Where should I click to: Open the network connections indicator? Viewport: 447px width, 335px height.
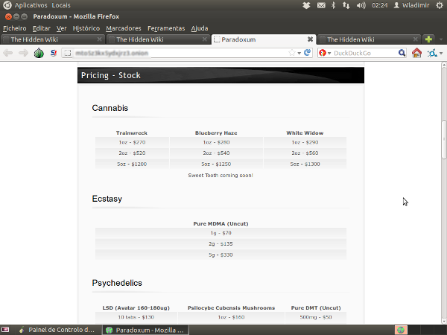coord(346,5)
